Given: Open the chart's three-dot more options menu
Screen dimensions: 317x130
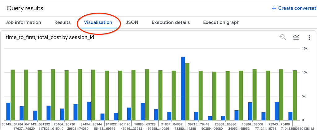Looking at the screenshot, I should point(309,37).
